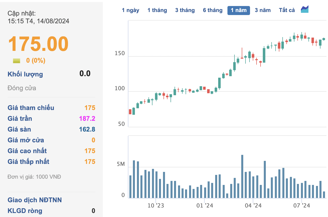Select the 'Tất cả' time range tab
The height and width of the screenshot is (217, 328).
click(x=287, y=10)
